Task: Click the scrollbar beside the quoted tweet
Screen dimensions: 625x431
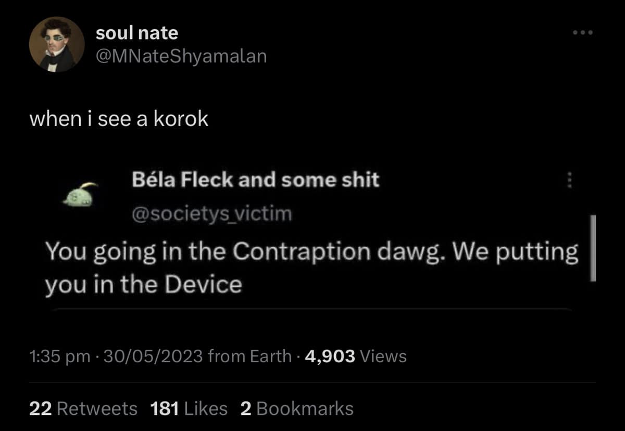Action: [592, 248]
